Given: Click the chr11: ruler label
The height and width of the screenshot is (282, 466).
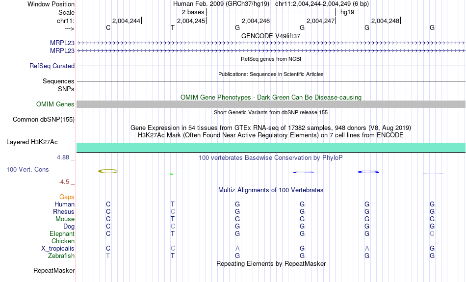Looking at the screenshot, I should click(65, 21).
